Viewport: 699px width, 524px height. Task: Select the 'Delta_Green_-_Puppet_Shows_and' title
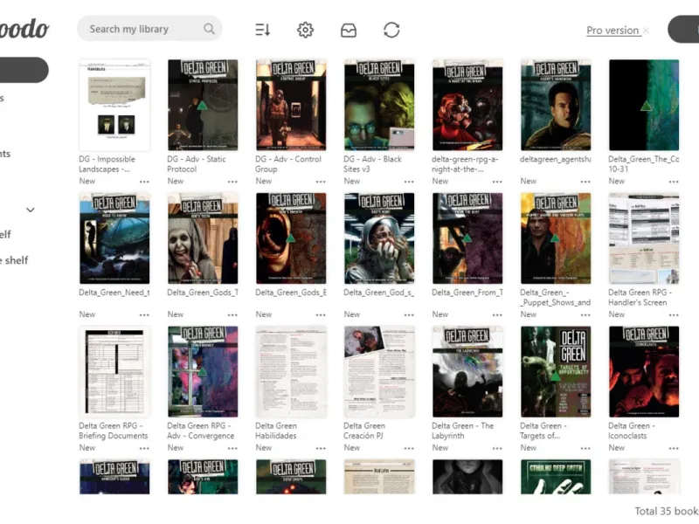556,298
